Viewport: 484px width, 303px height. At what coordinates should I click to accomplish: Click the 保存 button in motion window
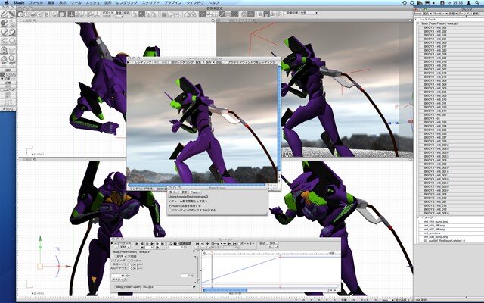(272, 243)
